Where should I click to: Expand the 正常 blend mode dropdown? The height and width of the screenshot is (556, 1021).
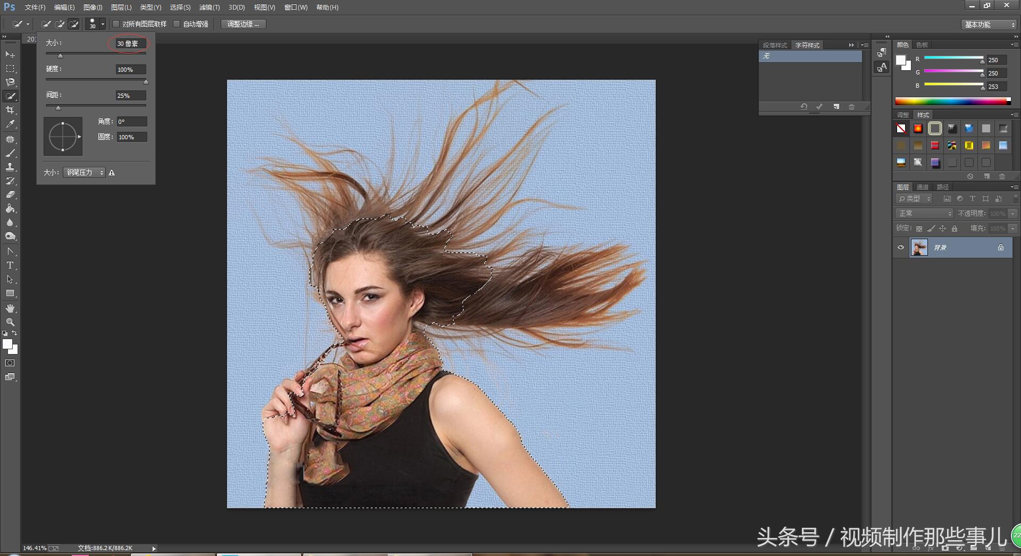click(925, 213)
